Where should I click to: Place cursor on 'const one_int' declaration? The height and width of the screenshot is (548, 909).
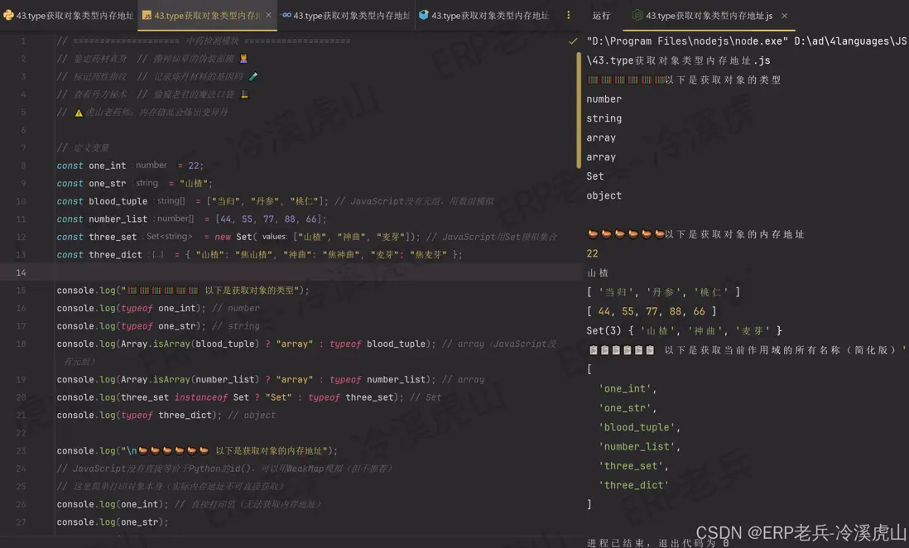point(91,166)
